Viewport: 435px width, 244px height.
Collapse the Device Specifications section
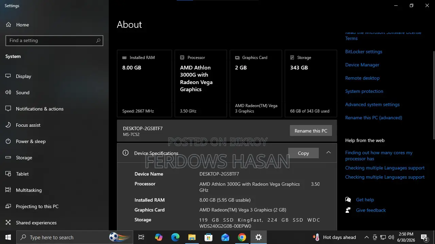(329, 152)
